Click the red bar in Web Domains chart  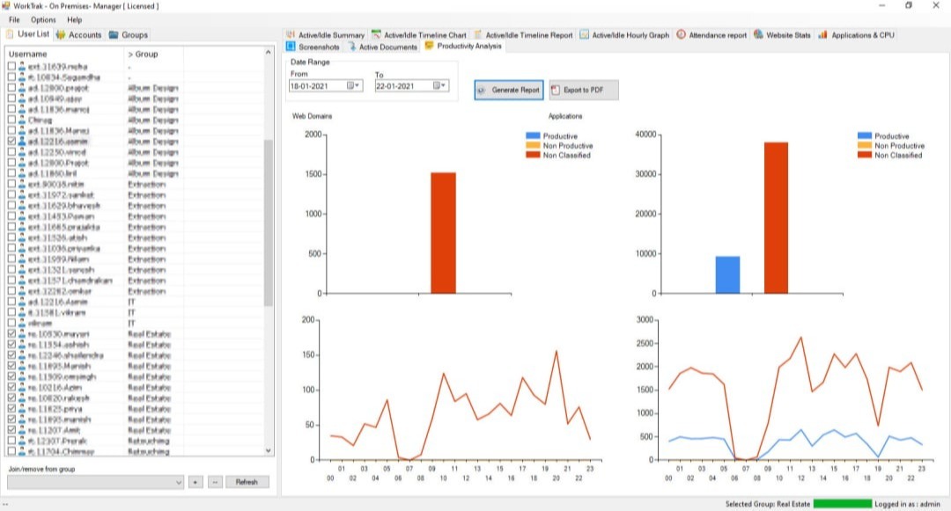click(x=443, y=233)
